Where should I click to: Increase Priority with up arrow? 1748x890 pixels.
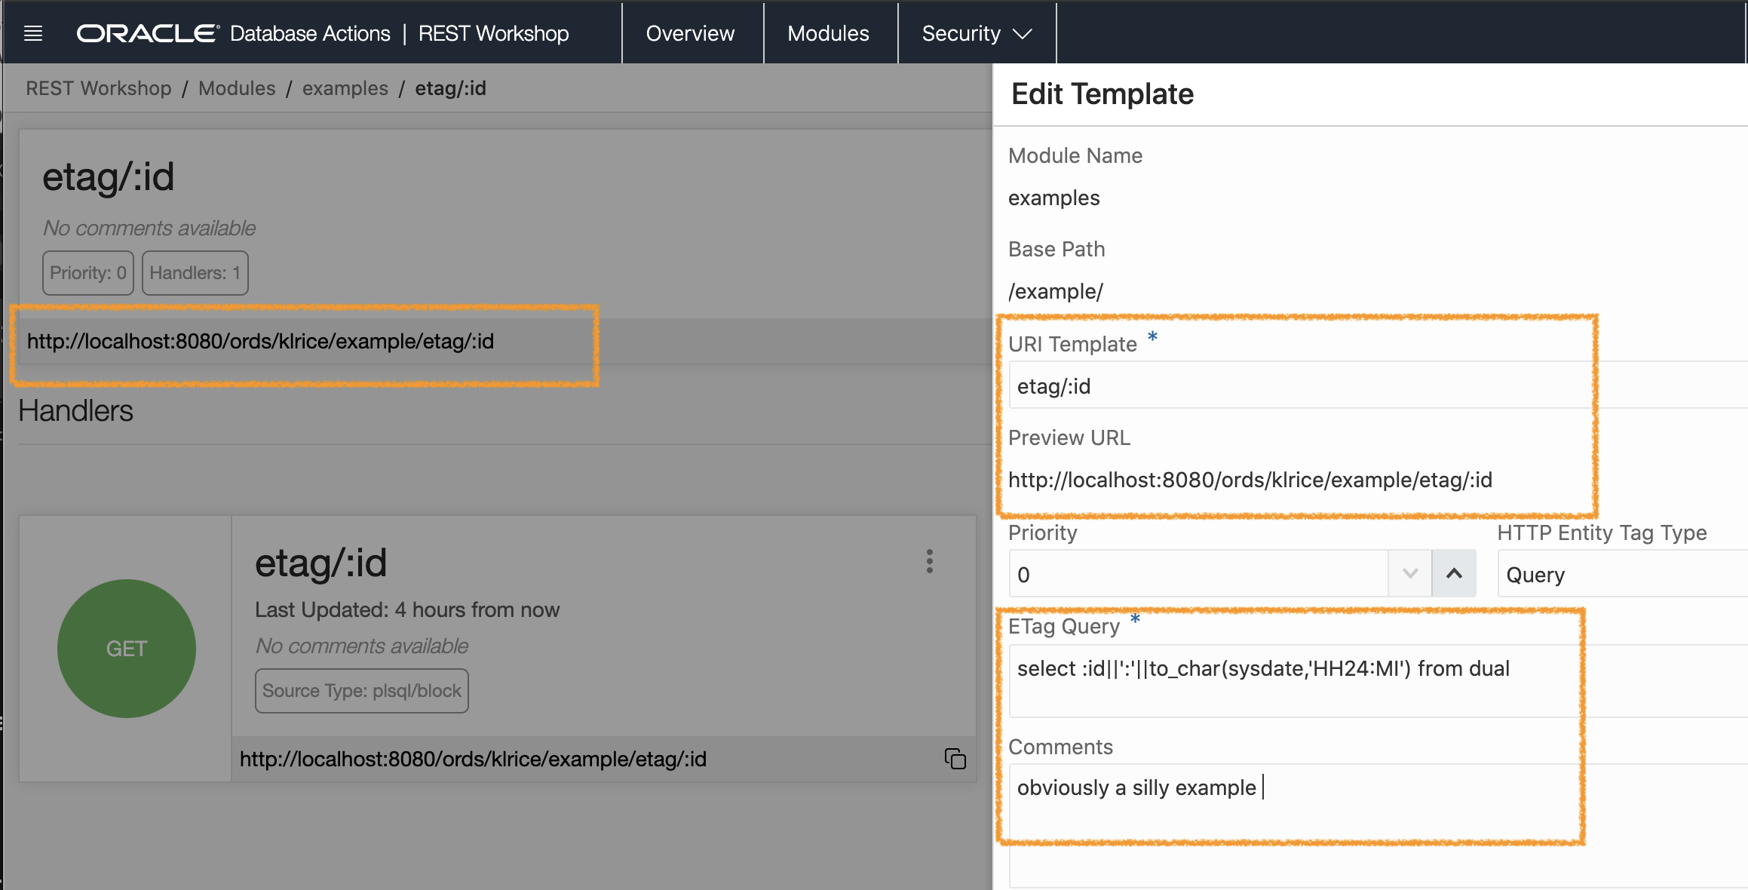[x=1454, y=574]
